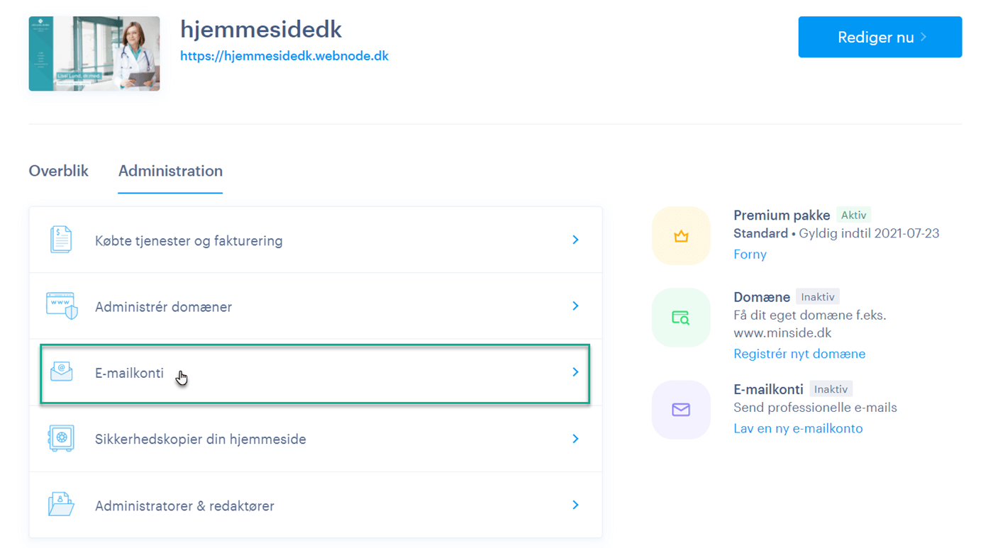993x548 pixels.
Task: Expand Administratorer & redaktører chevron
Action: 575,505
